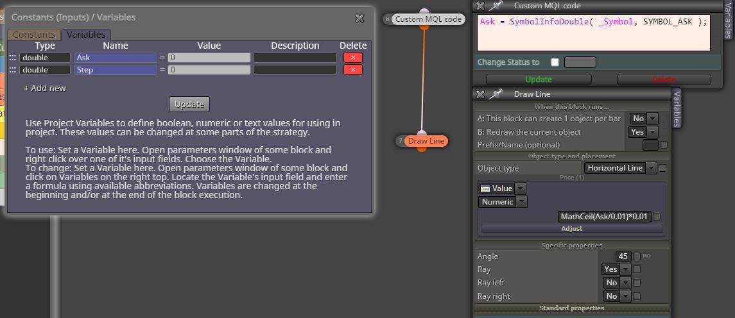Close the Constants/Variables dialog with X
This screenshot has height=318, width=735.
click(x=359, y=18)
